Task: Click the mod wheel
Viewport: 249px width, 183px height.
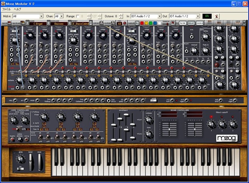Action: click(x=39, y=162)
